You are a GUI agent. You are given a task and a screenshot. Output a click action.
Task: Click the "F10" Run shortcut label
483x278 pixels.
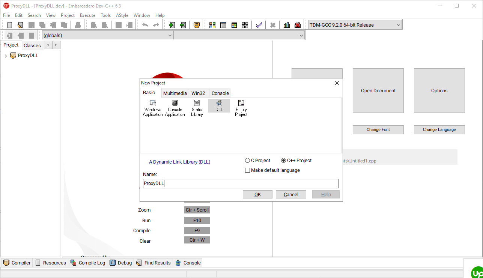click(197, 221)
